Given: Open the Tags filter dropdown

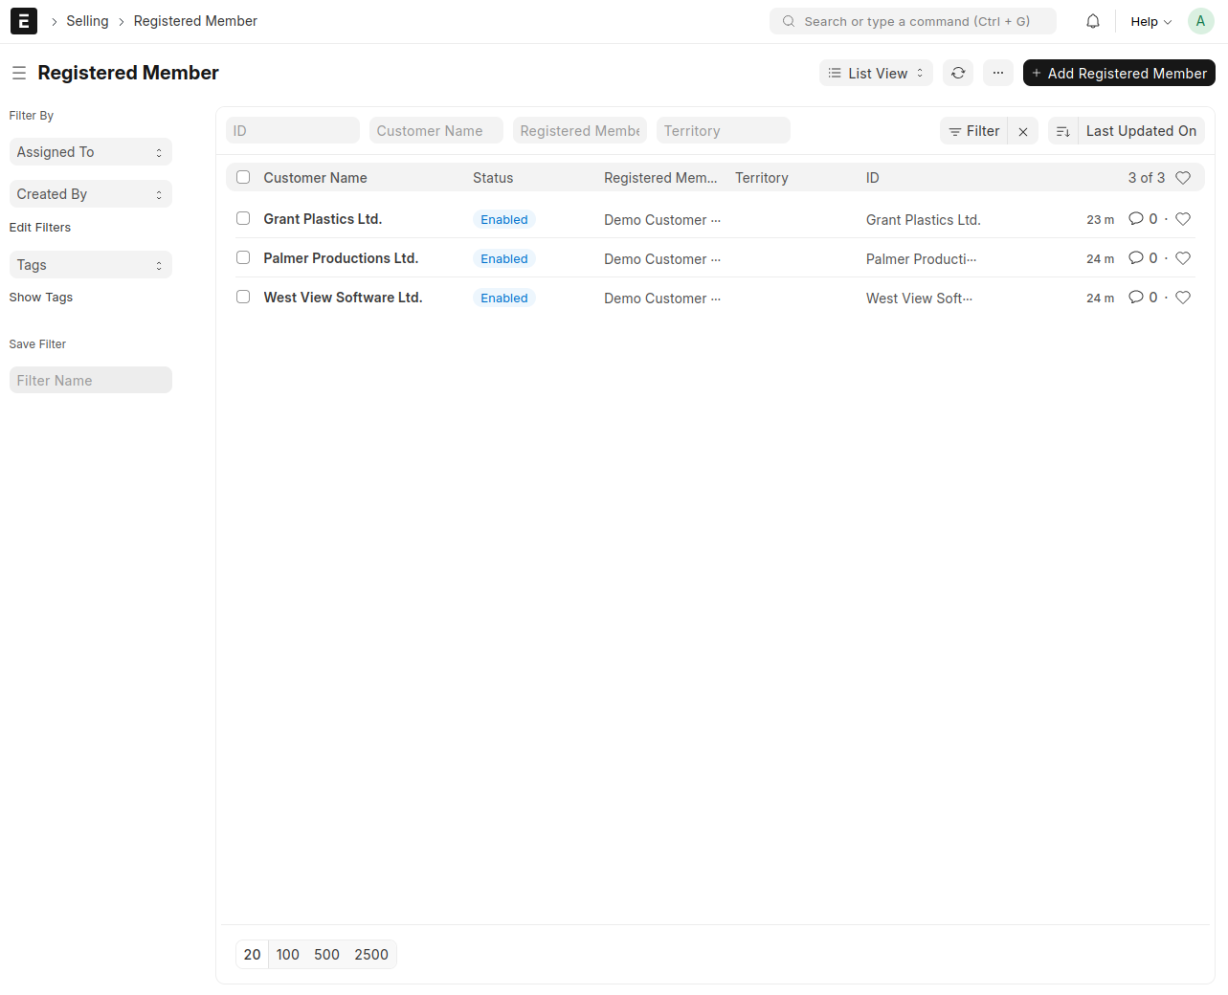Looking at the screenshot, I should click(90, 264).
